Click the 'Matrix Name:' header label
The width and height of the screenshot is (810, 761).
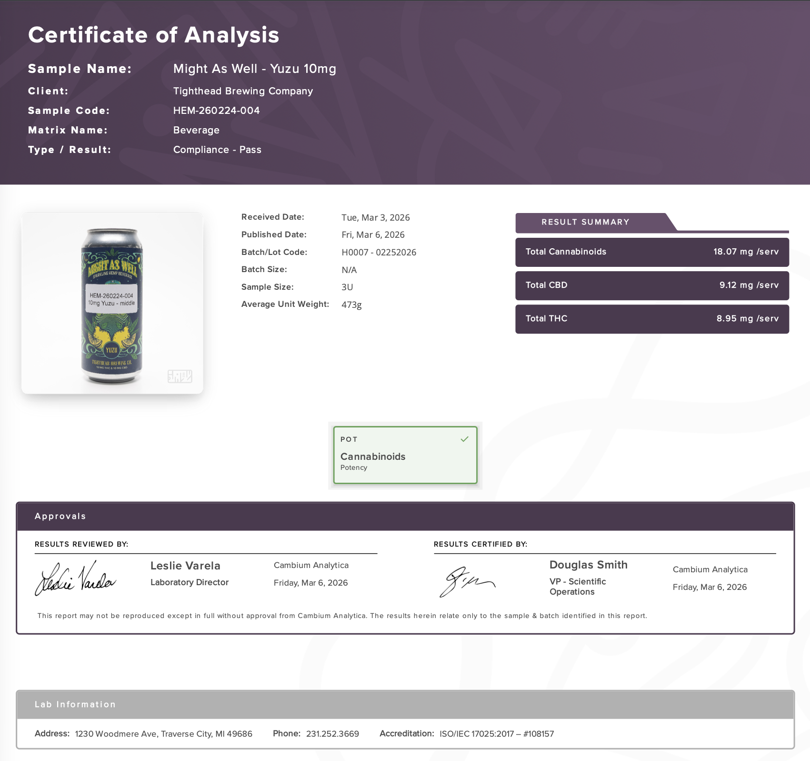point(68,130)
